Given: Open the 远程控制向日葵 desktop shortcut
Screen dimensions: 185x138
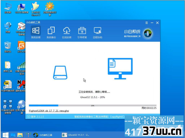Looking at the screenshot, I should (x=50, y=9).
